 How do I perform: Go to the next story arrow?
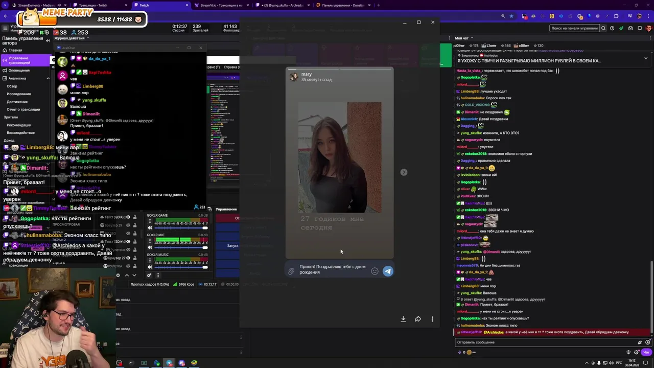point(404,172)
